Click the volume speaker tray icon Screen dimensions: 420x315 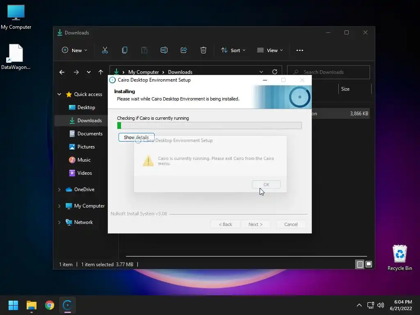point(380,305)
